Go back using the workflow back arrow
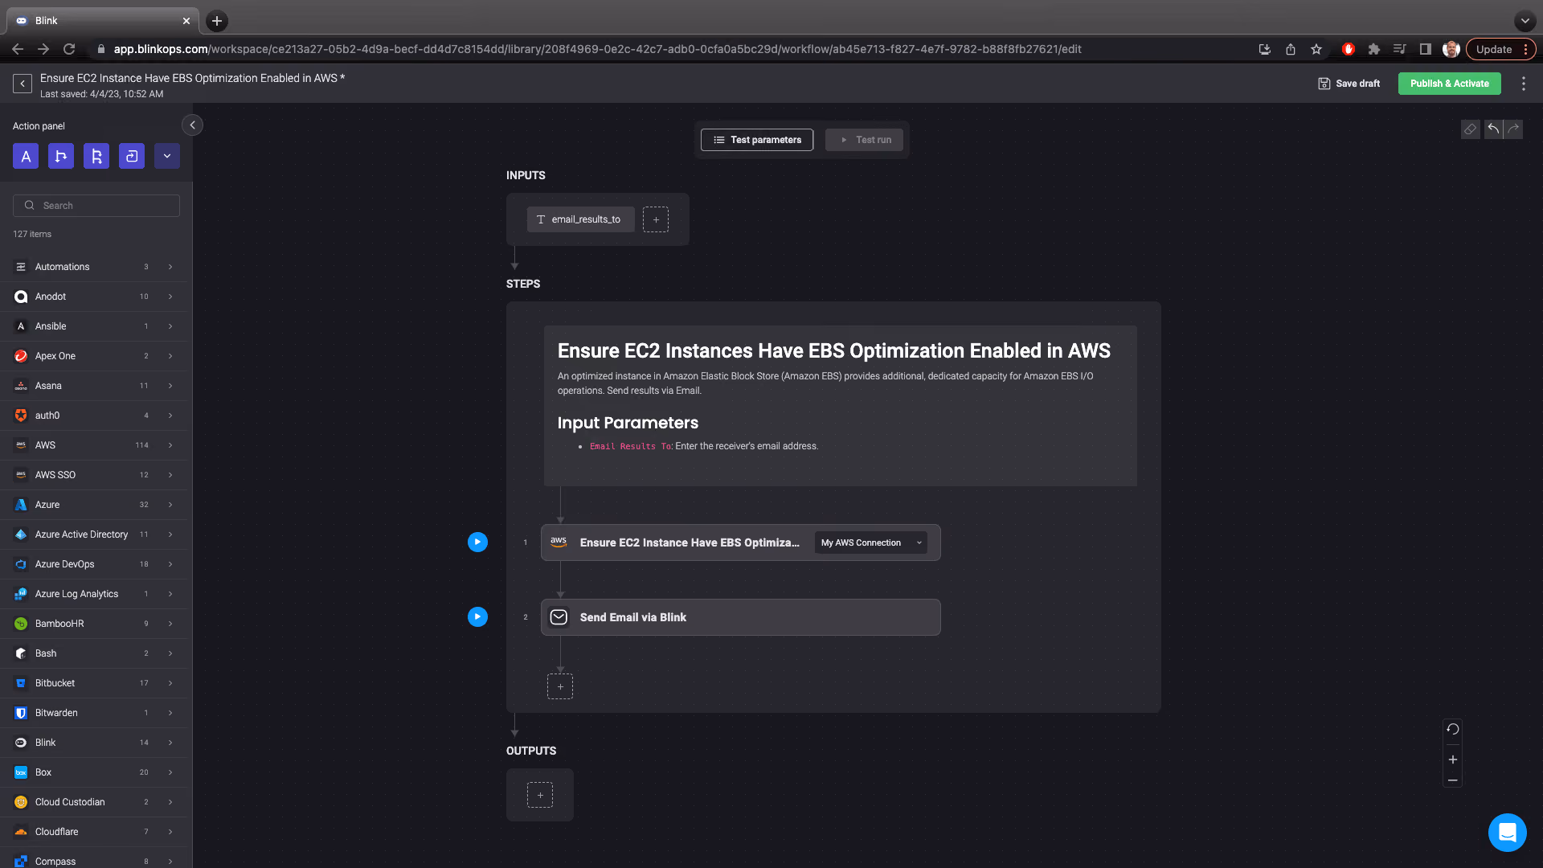This screenshot has height=868, width=1543. [23, 84]
